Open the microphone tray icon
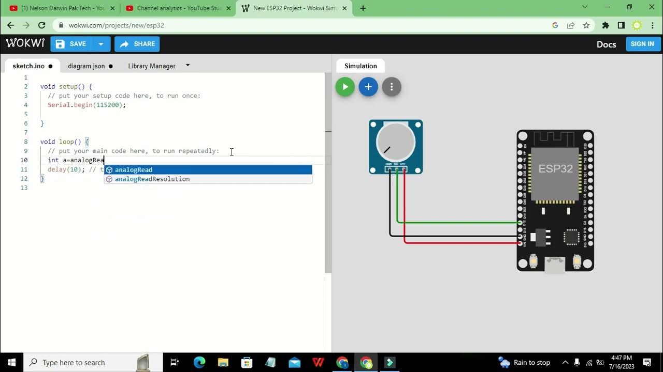663x372 pixels. 576,362
